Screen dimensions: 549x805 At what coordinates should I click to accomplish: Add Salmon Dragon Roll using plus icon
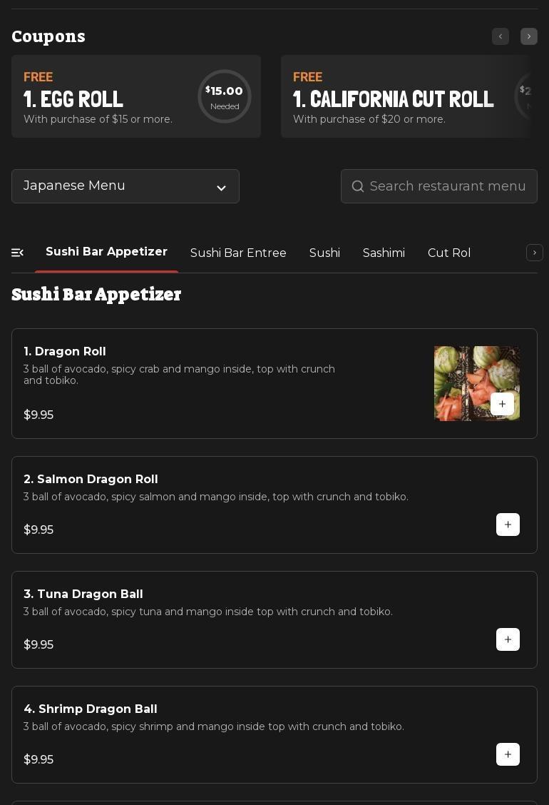(508, 524)
